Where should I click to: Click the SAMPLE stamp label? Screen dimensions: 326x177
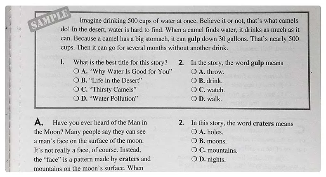click(50, 19)
